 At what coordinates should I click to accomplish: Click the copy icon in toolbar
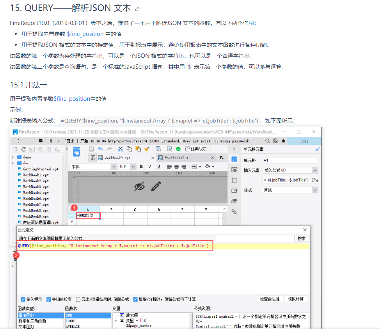(129, 149)
